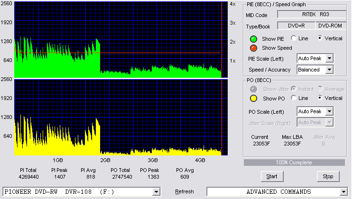Click the 2GB axis label
352x199 pixels.
point(105,160)
